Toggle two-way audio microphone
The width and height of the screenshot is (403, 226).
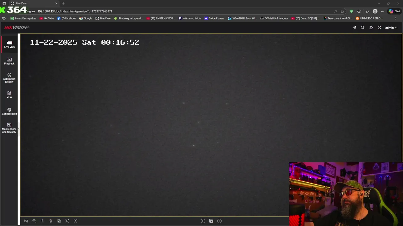51,221
